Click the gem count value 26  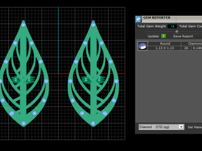tap(186, 48)
